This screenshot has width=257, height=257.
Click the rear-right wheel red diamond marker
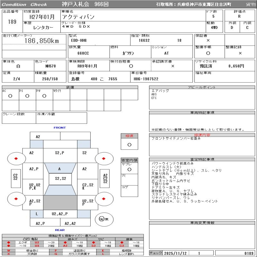[x=104, y=199]
